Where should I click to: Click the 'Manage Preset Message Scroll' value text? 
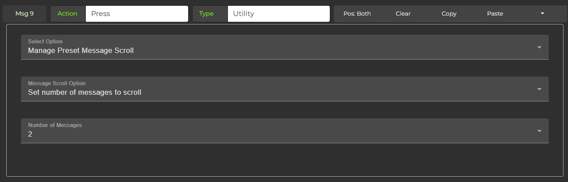coord(81,51)
